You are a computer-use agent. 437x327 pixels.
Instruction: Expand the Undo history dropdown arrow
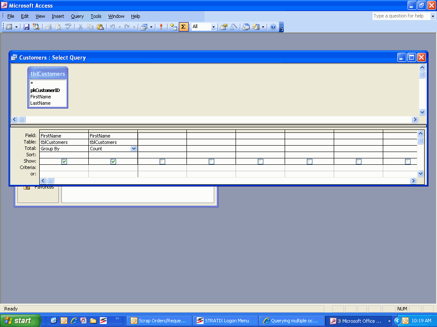[x=119, y=27]
